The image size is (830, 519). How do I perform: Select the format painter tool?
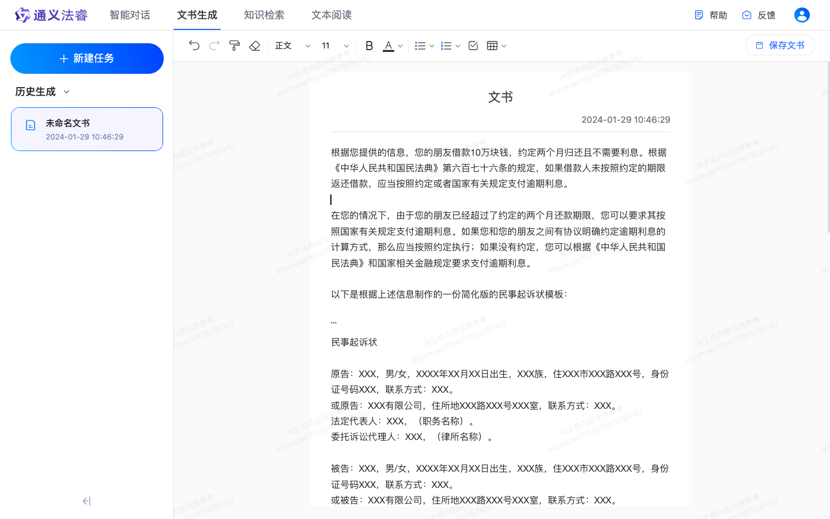click(234, 45)
